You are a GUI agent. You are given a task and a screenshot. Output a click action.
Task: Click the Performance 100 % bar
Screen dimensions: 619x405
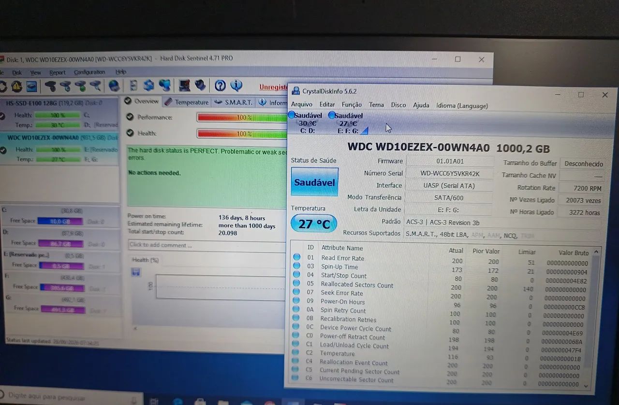click(x=242, y=117)
